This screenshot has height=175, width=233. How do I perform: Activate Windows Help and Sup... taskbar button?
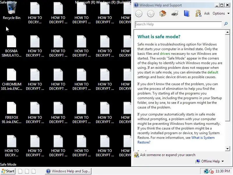tap(68, 171)
